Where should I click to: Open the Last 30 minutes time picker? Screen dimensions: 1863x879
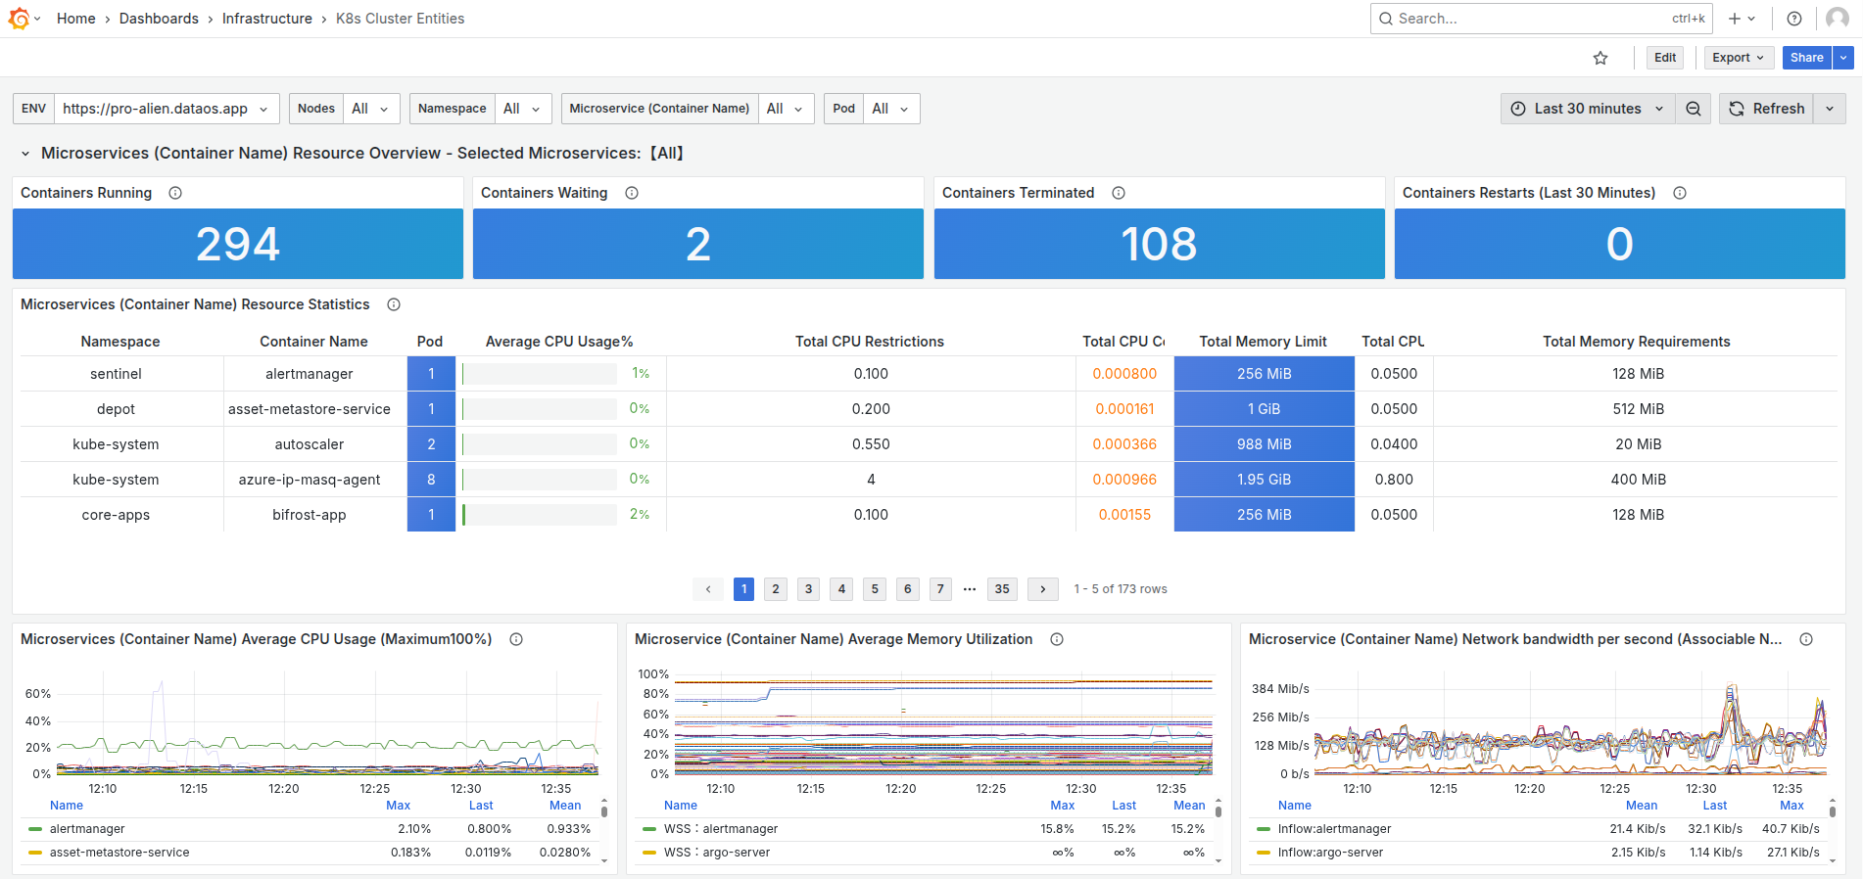(x=1587, y=109)
